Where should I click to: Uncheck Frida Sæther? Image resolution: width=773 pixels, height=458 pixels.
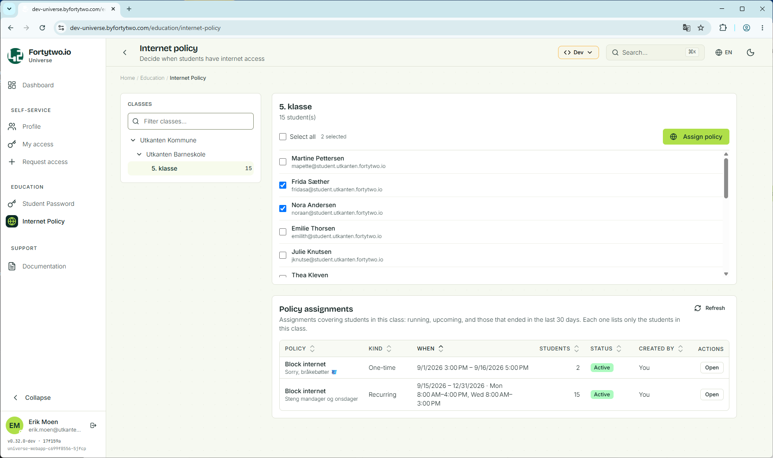pos(283,185)
